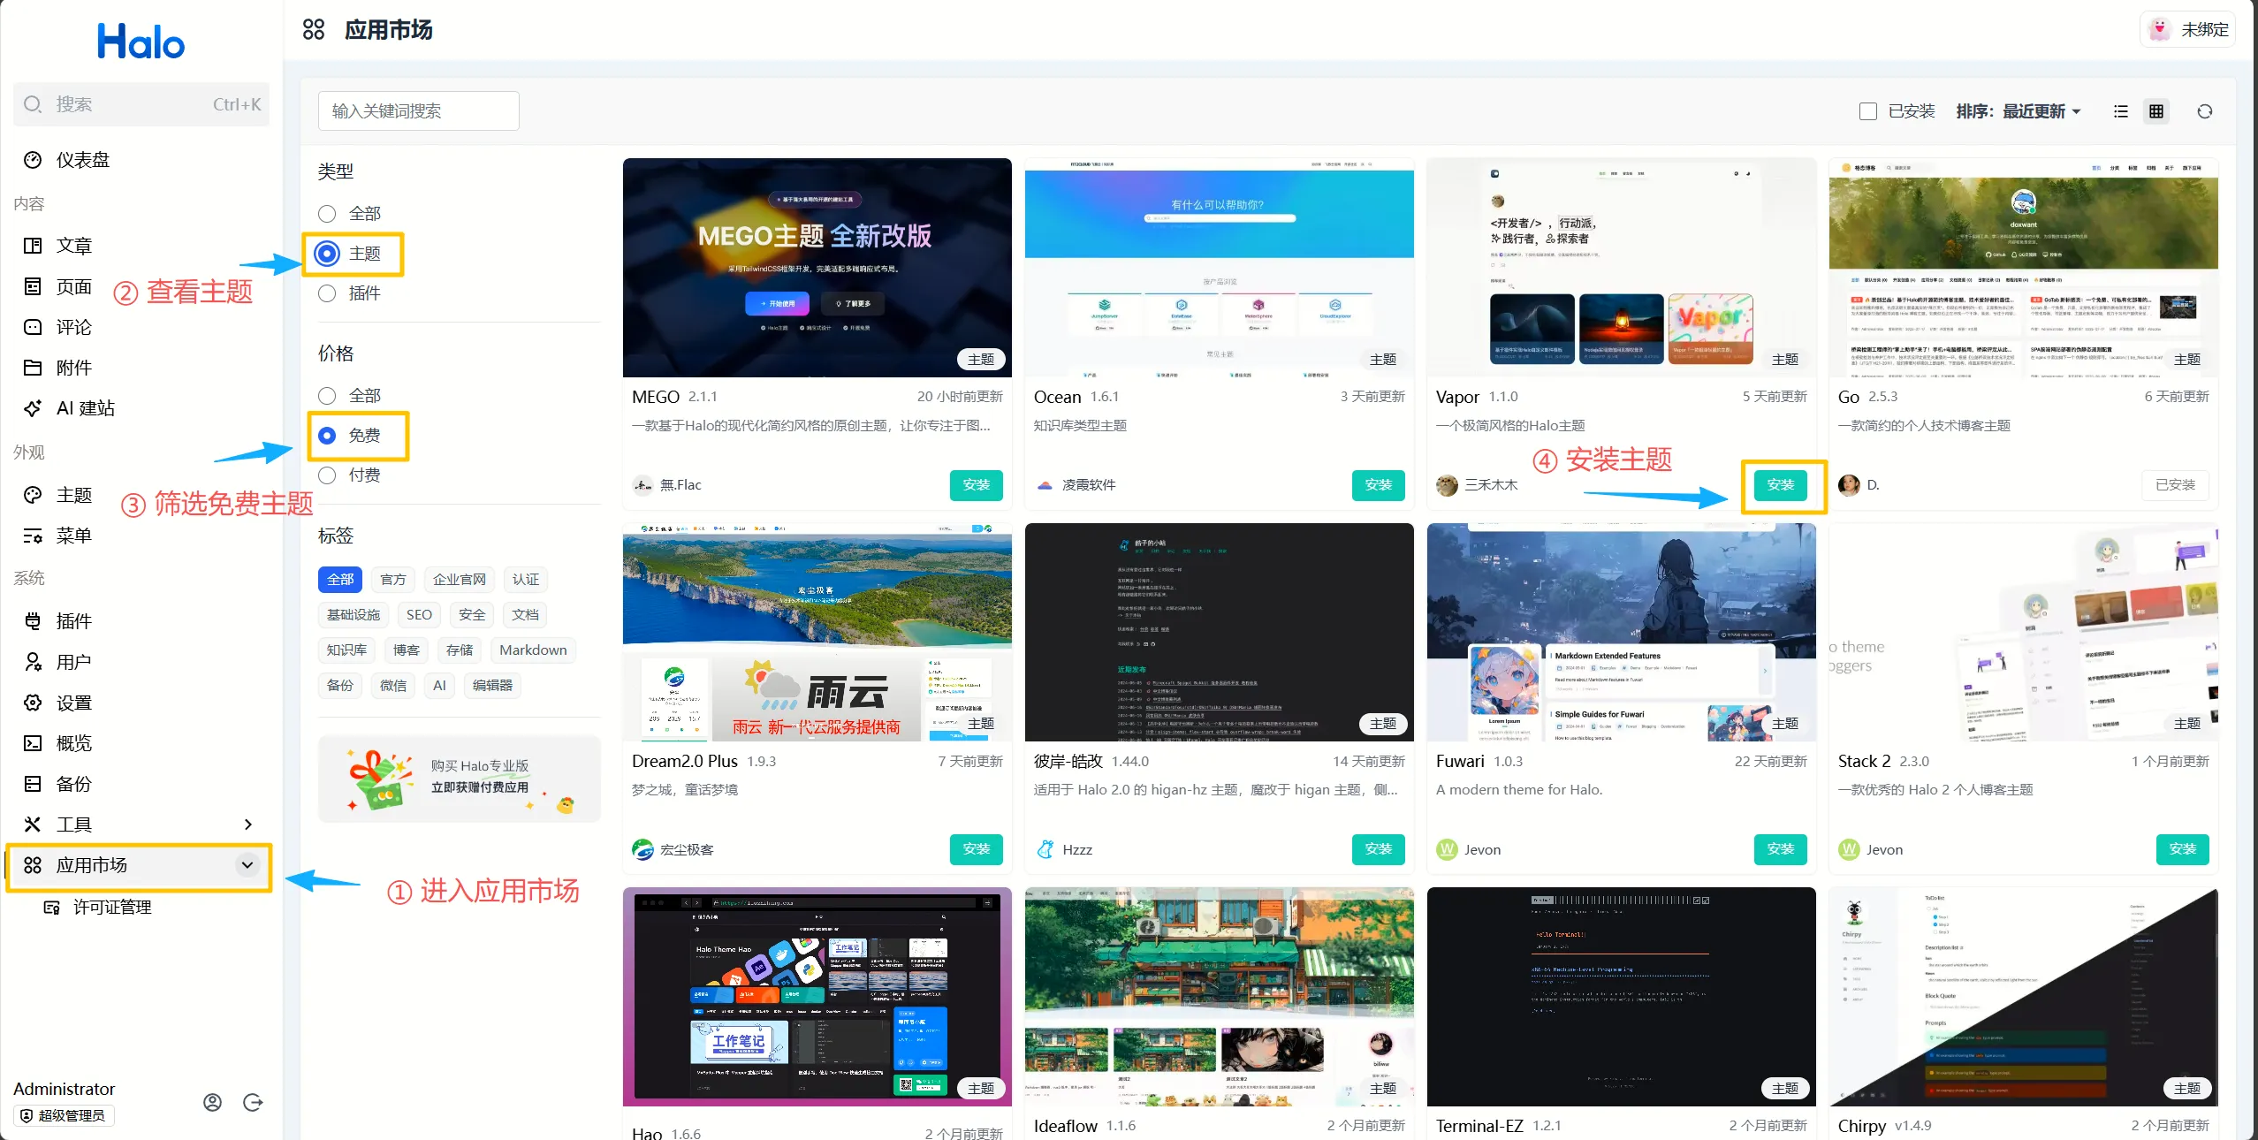Install the Fuwari theme
Screen dimensions: 2258x1140
(x=1780, y=849)
